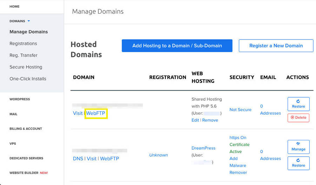Click the Manage button with tools icon
This screenshot has width=316, height=185.
pos(298,147)
